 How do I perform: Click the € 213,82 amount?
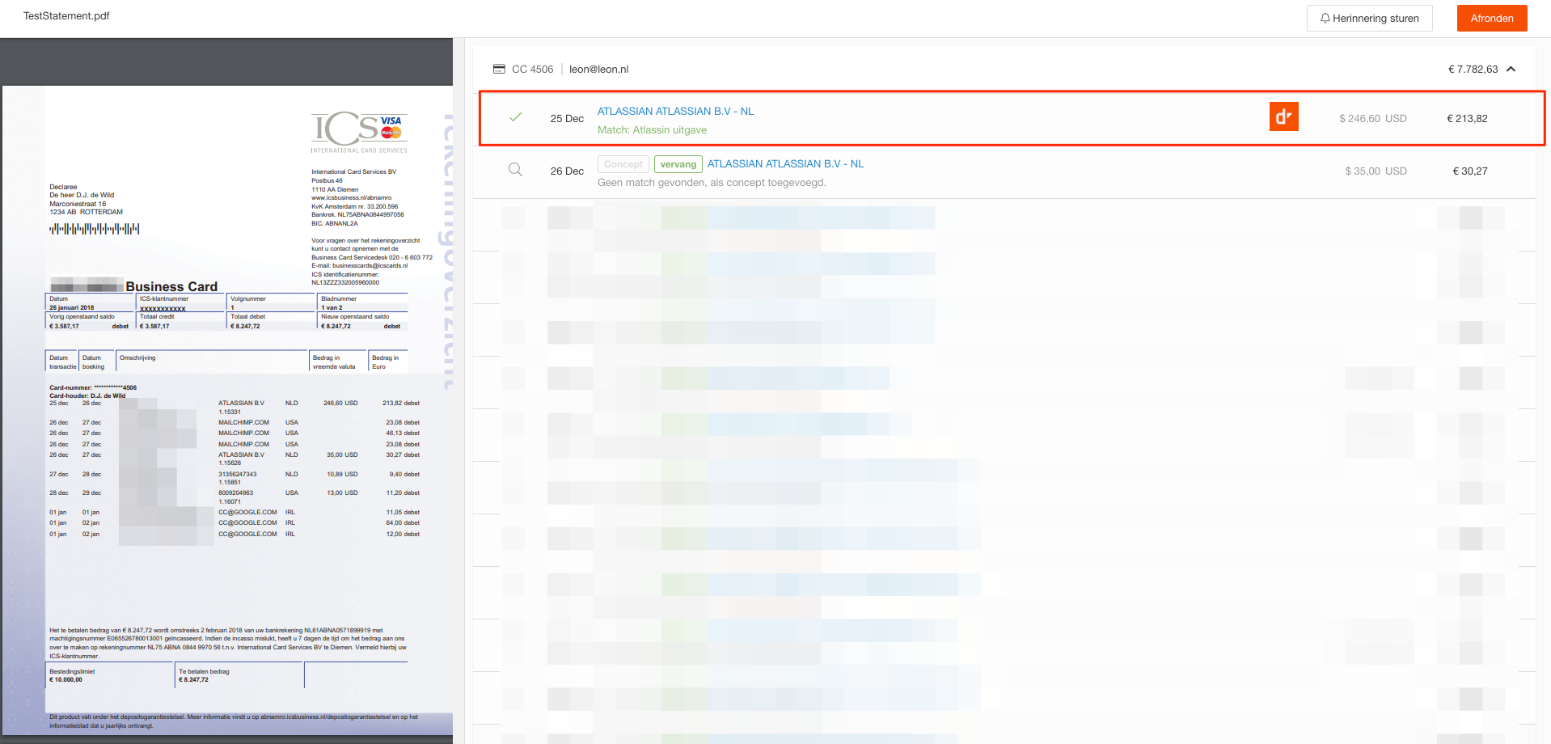click(x=1467, y=118)
